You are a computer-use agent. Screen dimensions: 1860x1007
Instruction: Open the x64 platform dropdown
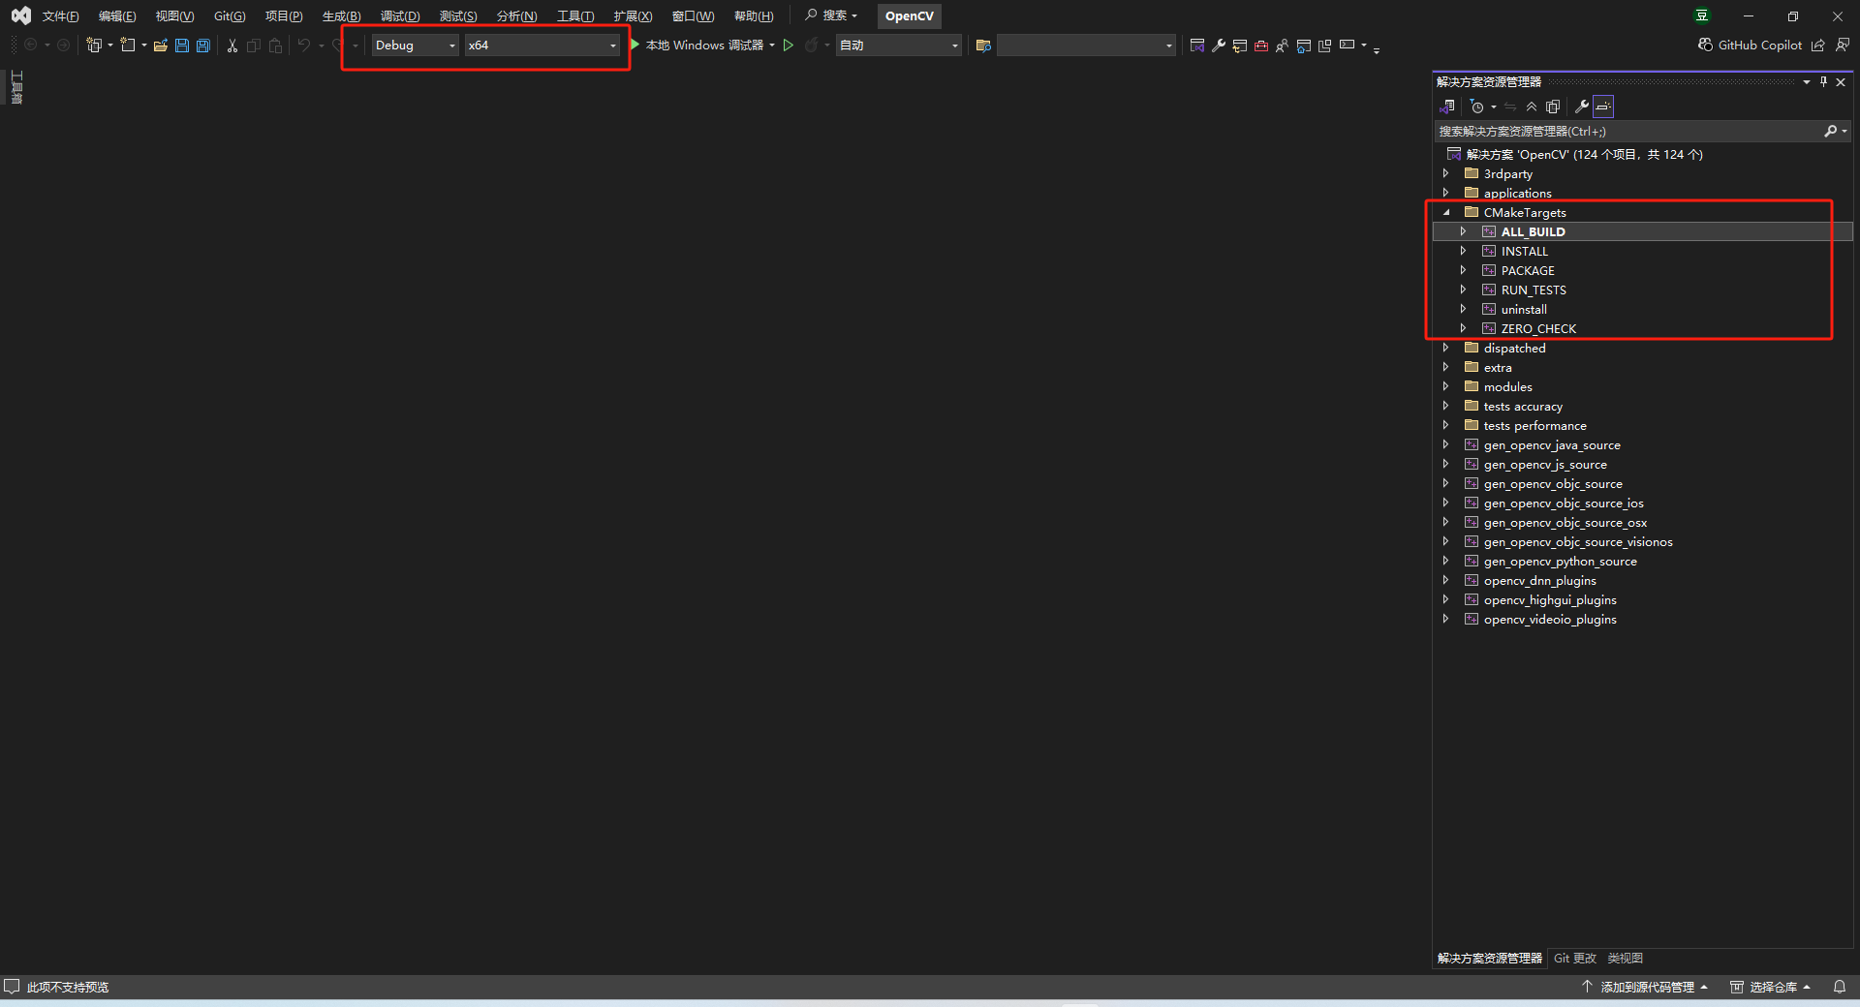(611, 46)
